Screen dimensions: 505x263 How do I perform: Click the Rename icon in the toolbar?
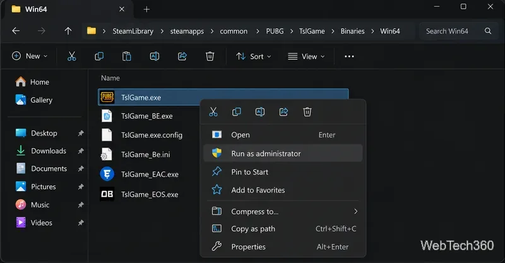click(155, 56)
